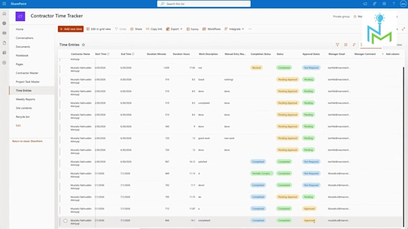Image resolution: width=408 pixels, height=229 pixels.
Task: Click the info icon beside End Time
Action: click(x=133, y=54)
